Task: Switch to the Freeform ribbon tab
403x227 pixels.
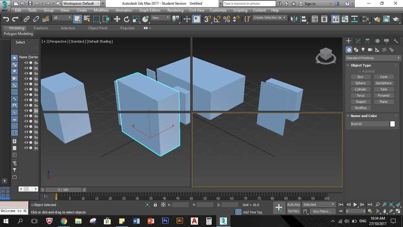Action: tap(41, 28)
